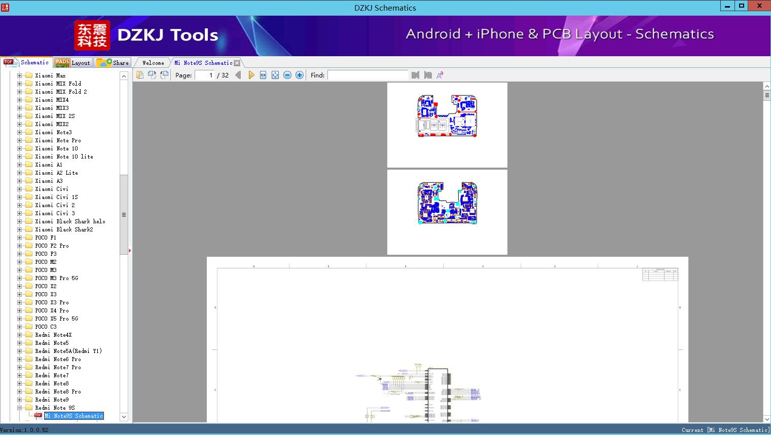
Task: Toggle match case search option
Action: [440, 75]
